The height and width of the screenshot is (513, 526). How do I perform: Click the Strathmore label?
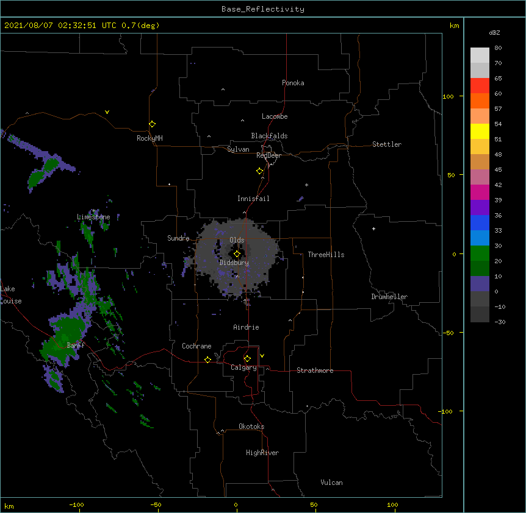point(315,370)
